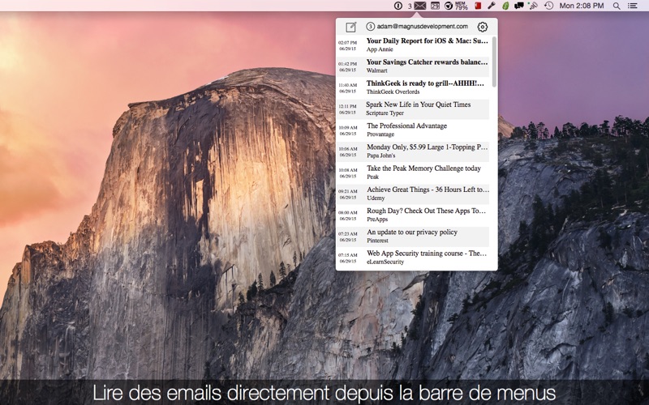
Task: Click the compose new email icon
Action: tap(351, 27)
